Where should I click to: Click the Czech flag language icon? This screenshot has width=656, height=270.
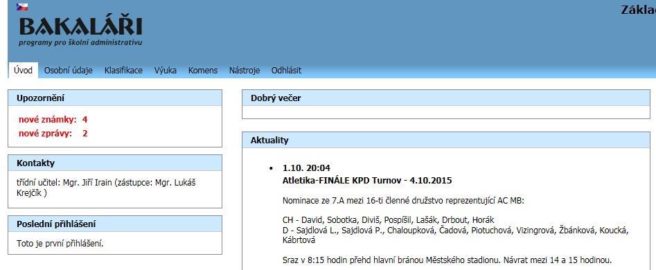pos(22,7)
